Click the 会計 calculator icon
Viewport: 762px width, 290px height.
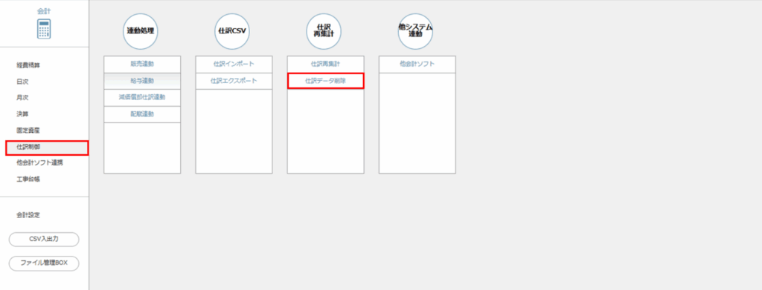44,29
